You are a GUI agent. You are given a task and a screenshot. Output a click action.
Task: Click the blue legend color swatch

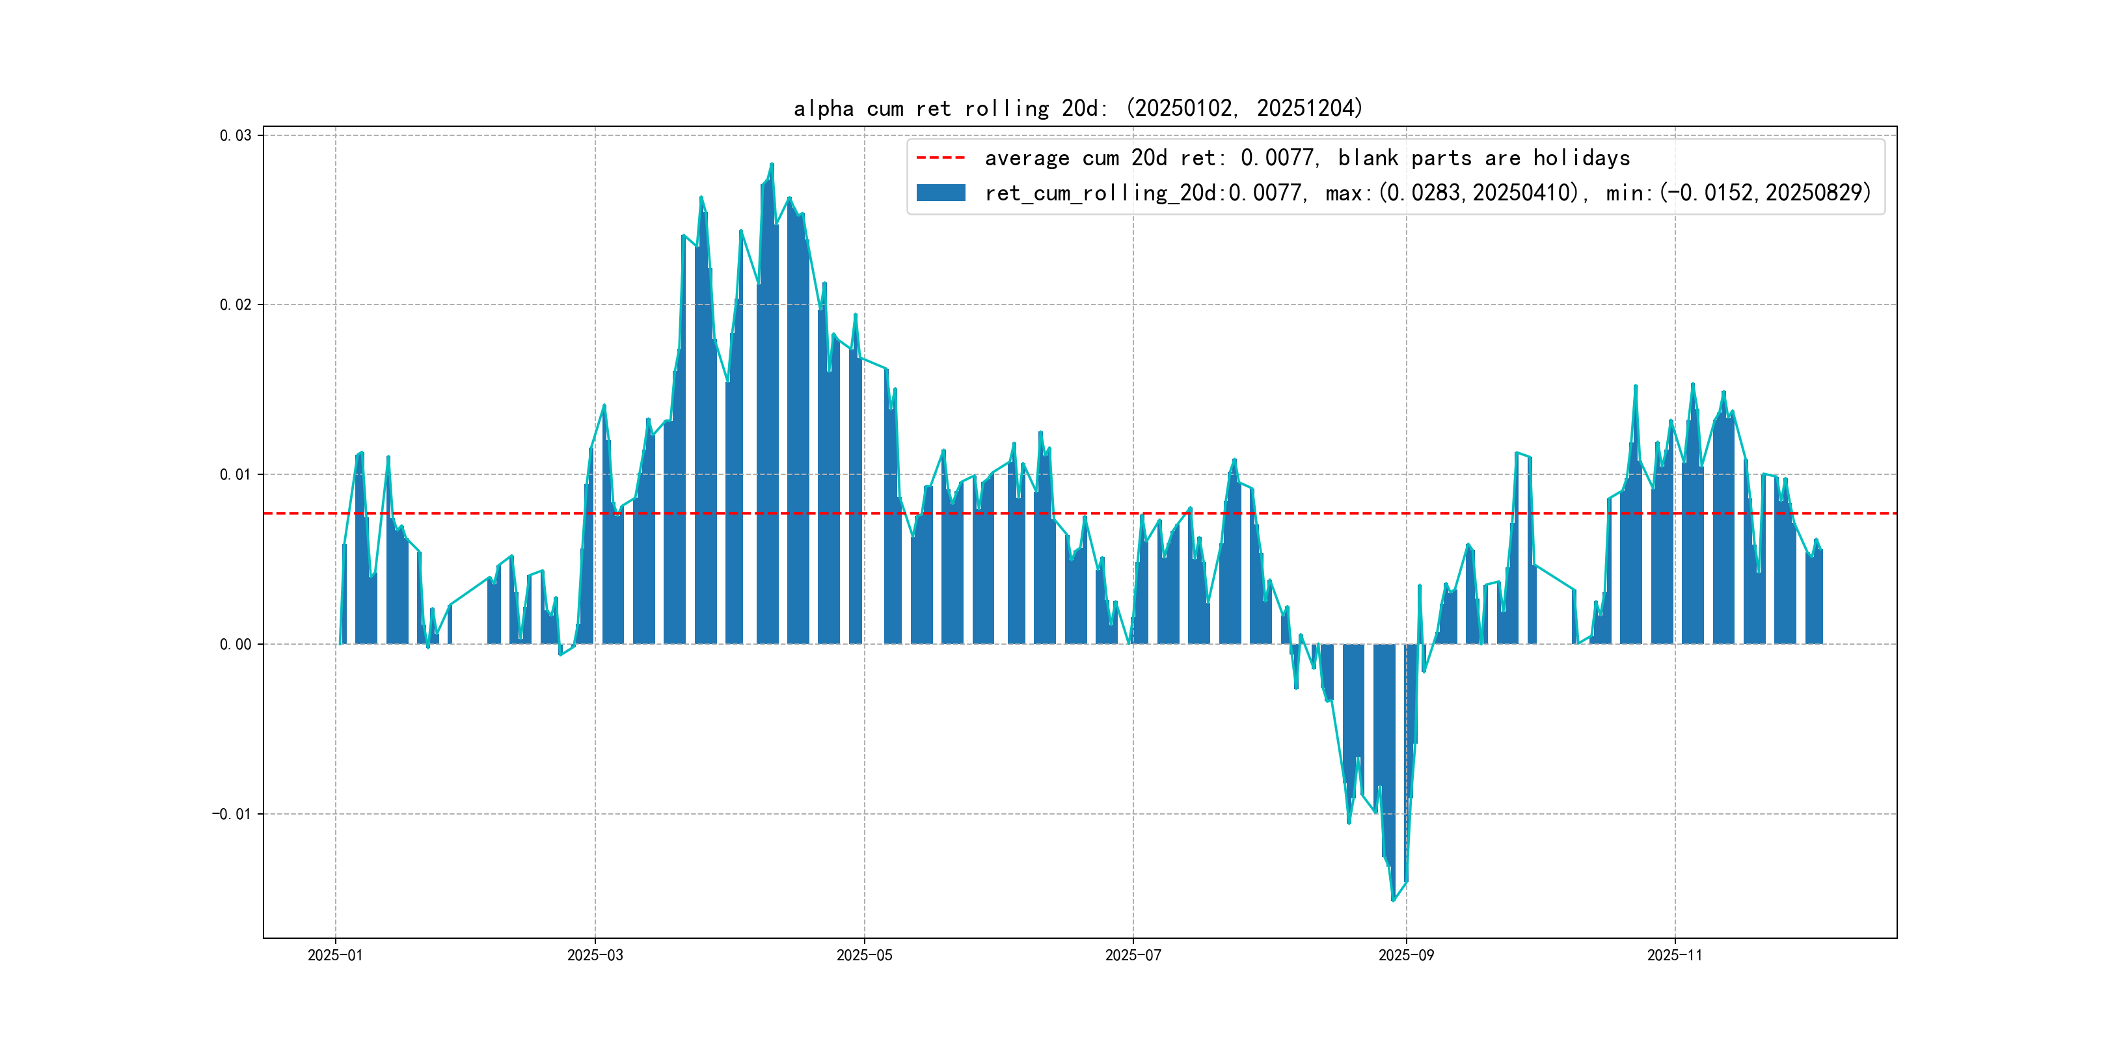940,193
